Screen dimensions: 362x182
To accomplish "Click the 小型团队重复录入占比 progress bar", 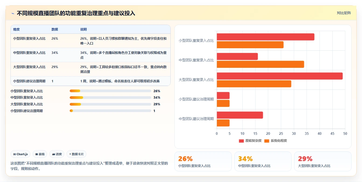I will click(x=110, y=91).
